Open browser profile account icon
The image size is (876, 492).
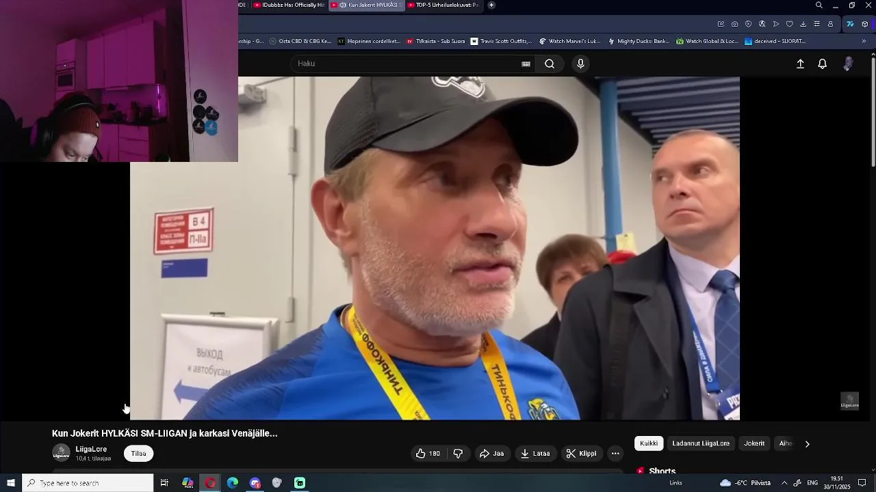830,24
